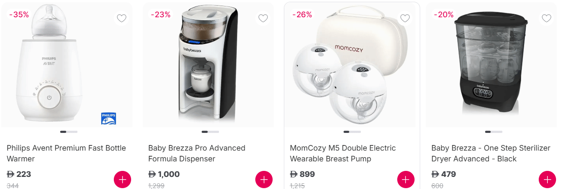566x189 pixels.
Task: Add MomCozy M5 Breast Pump to cart
Action: [x=405, y=180]
